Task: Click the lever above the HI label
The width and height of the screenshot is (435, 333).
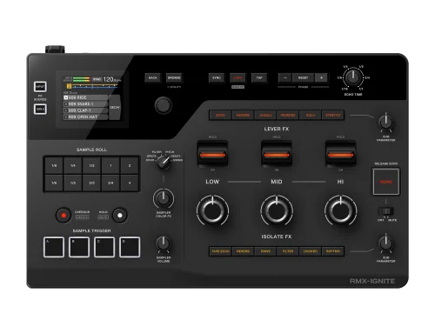Action: (340, 154)
